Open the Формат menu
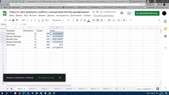This screenshot has height=95, width=169. click(42, 16)
